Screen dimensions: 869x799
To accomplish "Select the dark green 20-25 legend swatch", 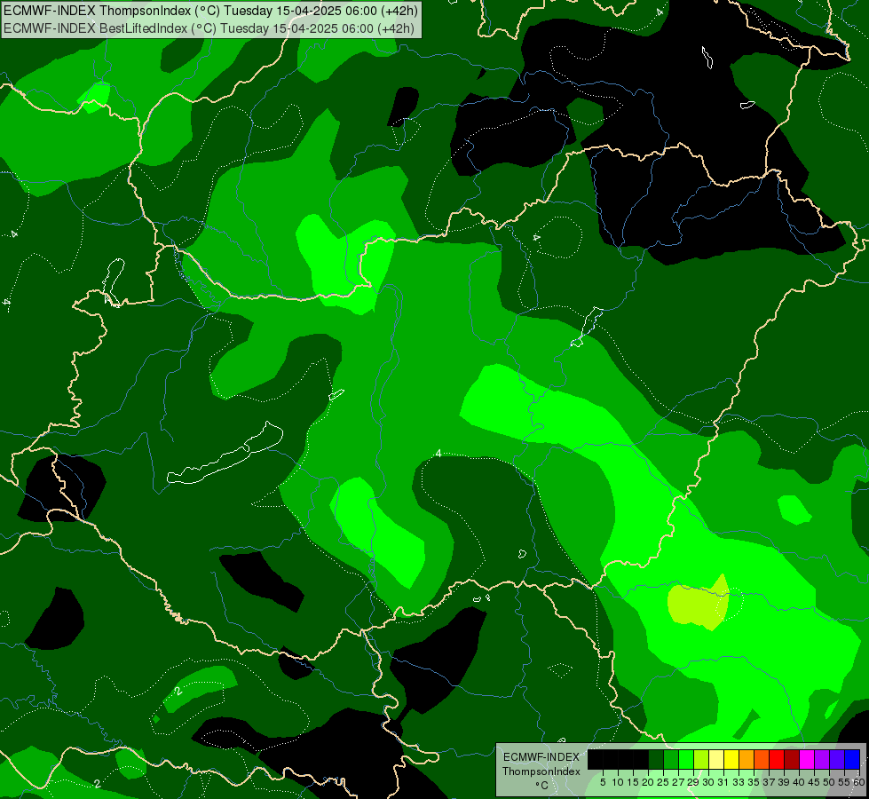I will click(x=656, y=759).
